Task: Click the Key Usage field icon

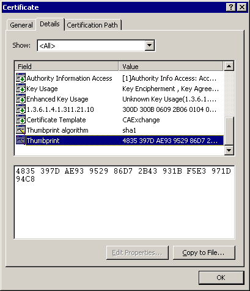Action: (21, 89)
